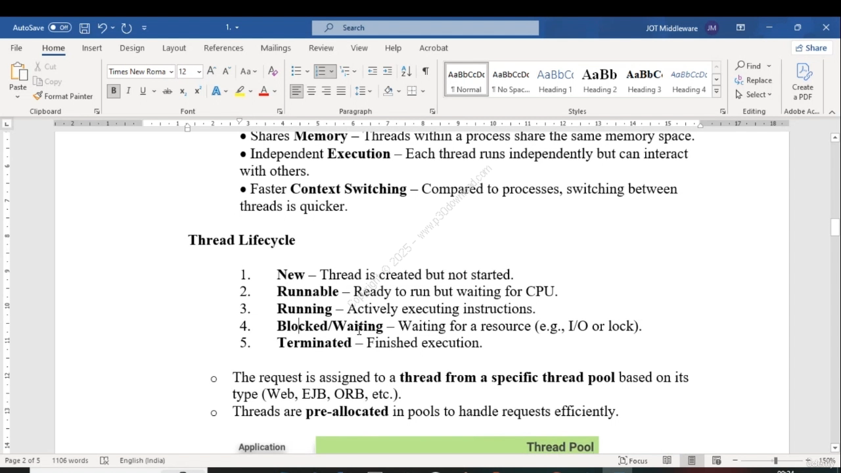This screenshot has height=473, width=841.
Task: Click the JM account avatar
Action: (x=712, y=28)
